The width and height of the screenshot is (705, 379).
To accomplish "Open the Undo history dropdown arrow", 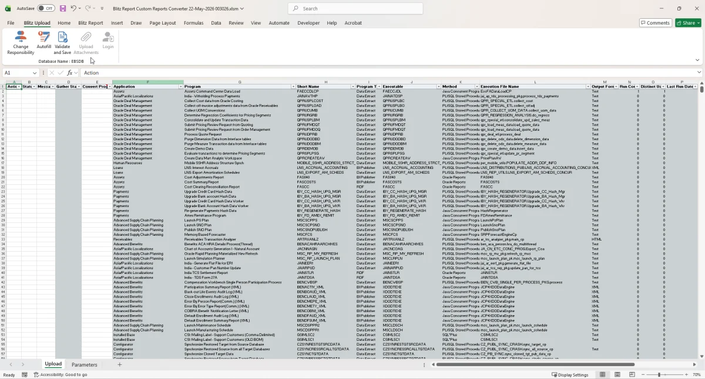I will (x=80, y=9).
